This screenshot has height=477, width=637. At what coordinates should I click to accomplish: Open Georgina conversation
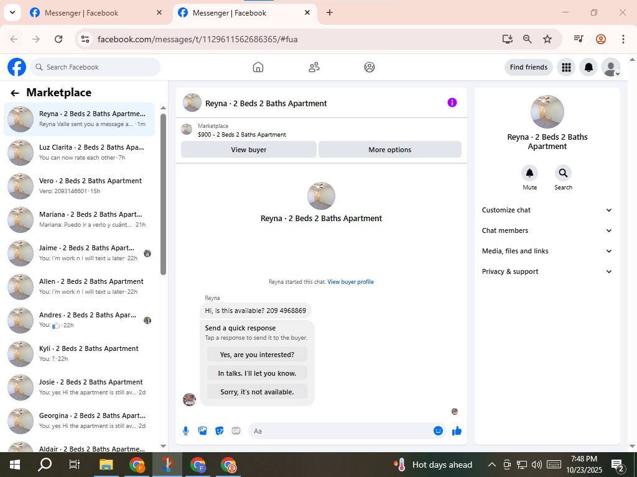(x=80, y=421)
